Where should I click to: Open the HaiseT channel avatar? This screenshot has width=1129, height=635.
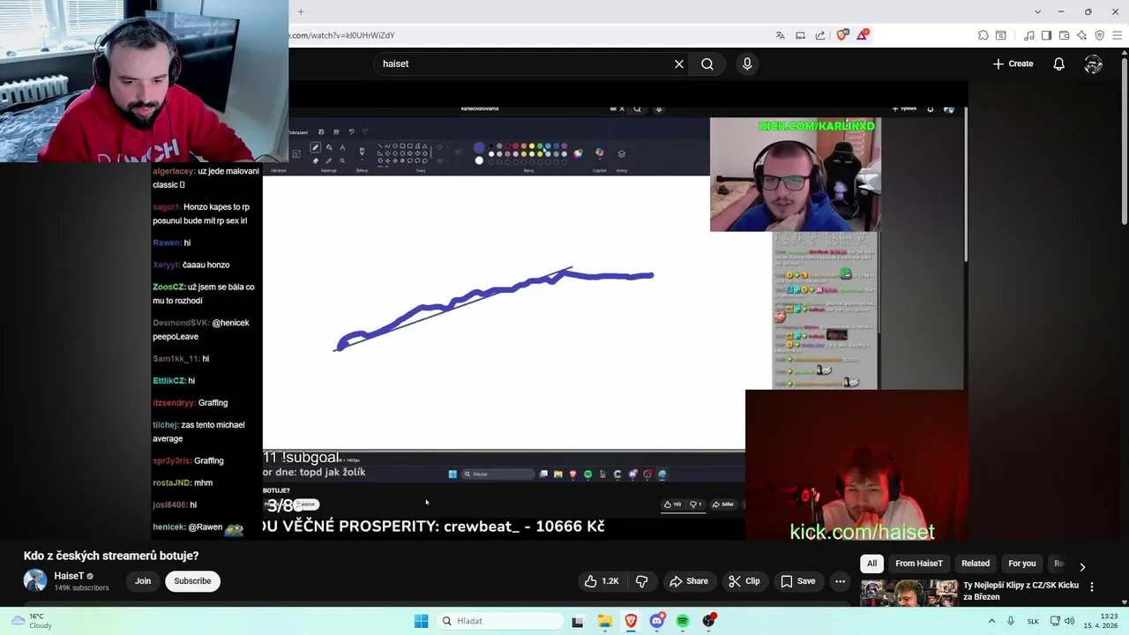(x=35, y=580)
